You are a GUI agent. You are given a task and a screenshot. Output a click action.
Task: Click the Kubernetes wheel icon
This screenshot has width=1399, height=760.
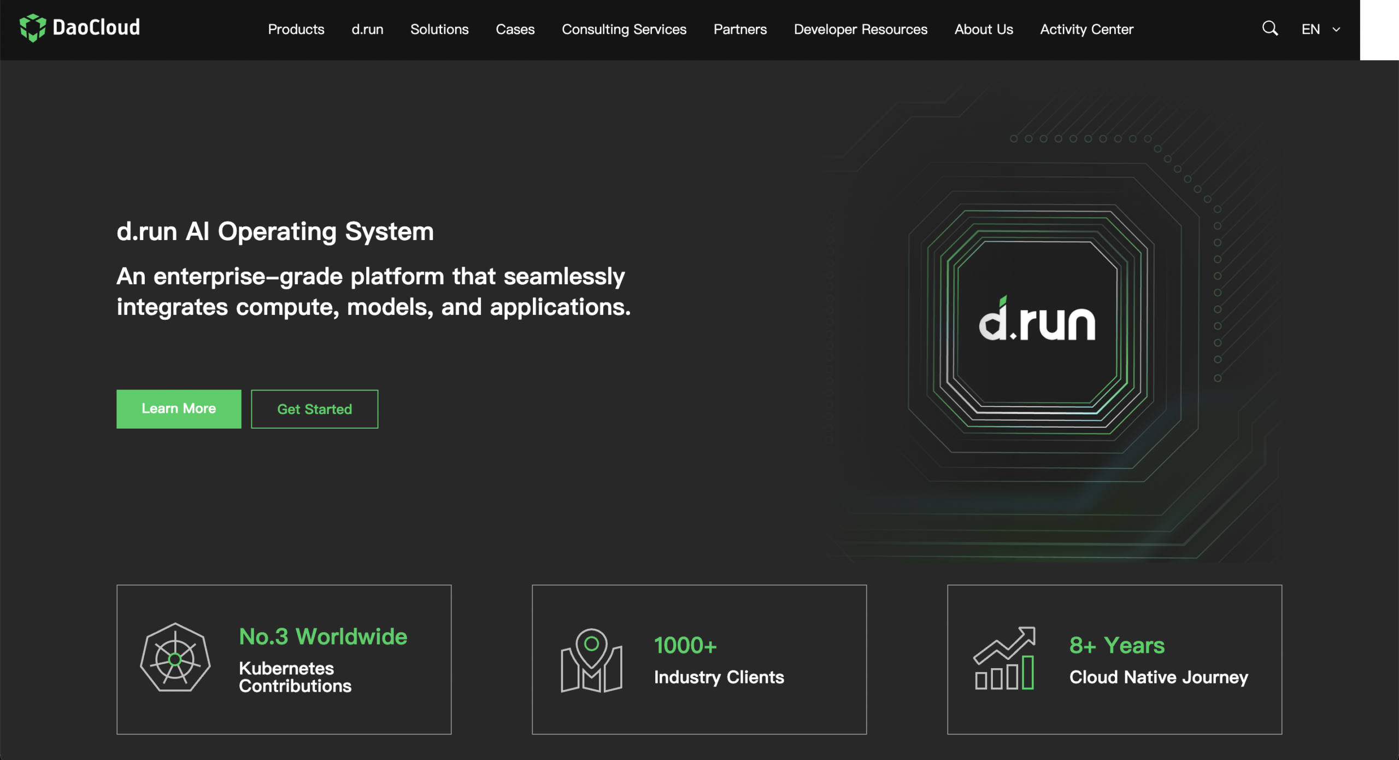tap(175, 658)
